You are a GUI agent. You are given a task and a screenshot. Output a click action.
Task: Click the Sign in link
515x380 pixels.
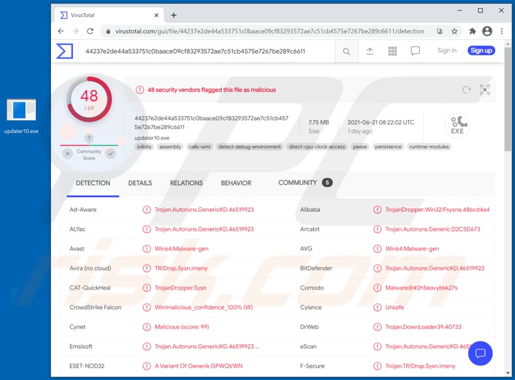447,50
